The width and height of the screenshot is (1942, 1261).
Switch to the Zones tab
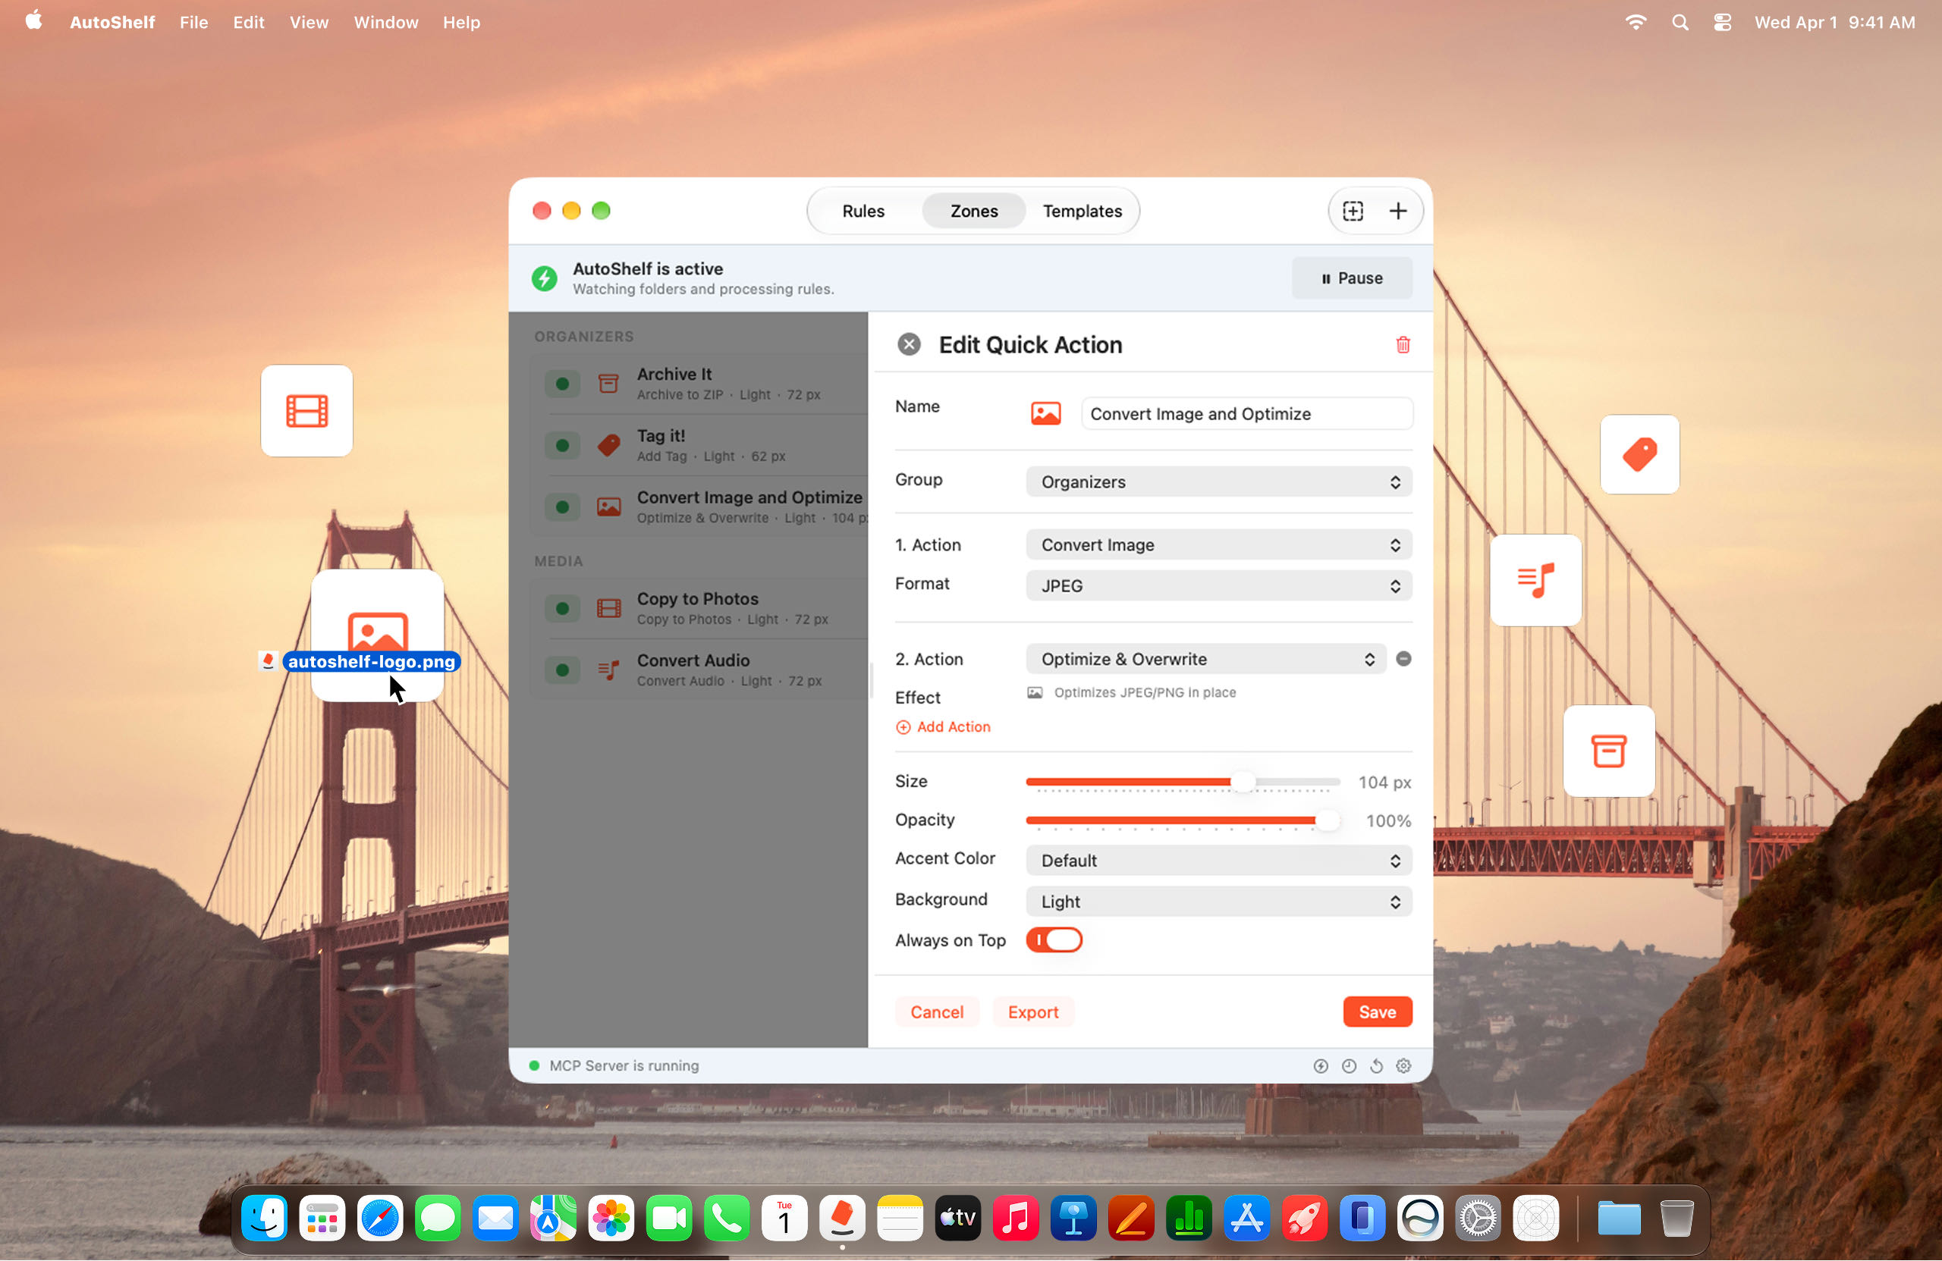(x=973, y=212)
